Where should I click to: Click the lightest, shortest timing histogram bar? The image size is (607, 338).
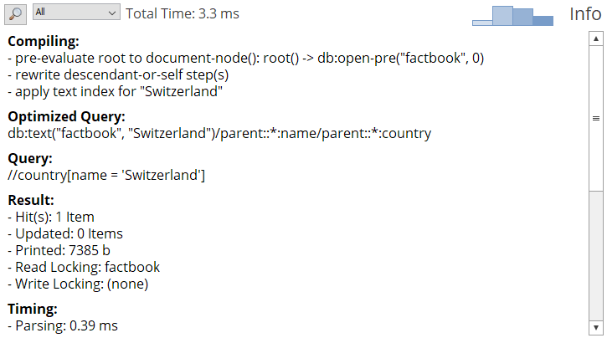click(482, 23)
